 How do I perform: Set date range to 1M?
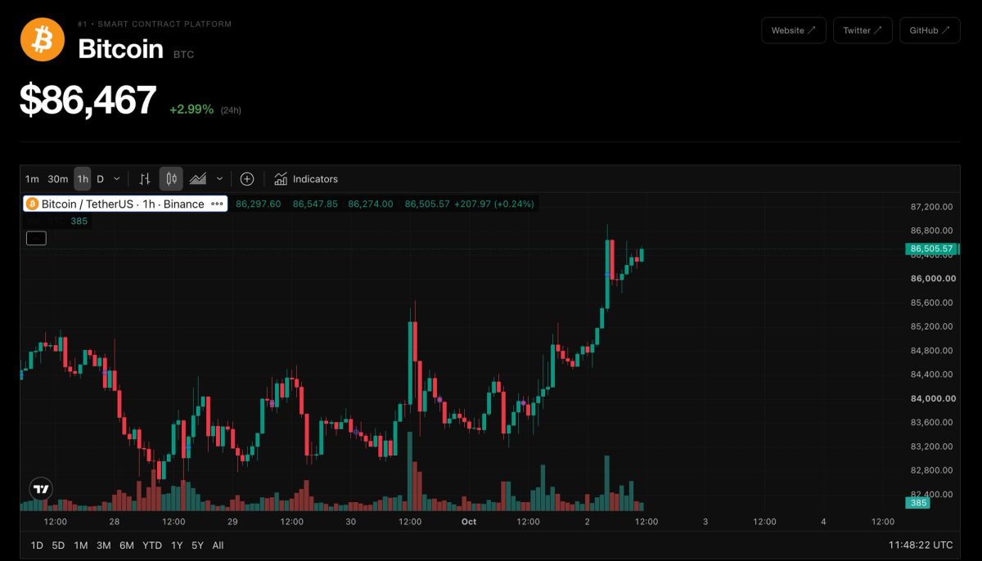point(80,545)
